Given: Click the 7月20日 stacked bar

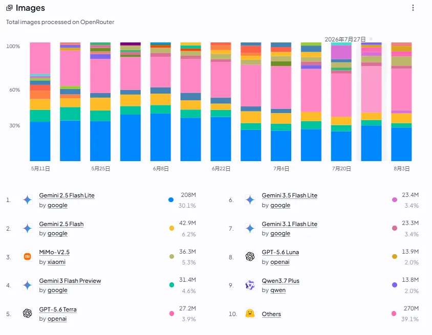Looking at the screenshot, I should click(x=341, y=102).
